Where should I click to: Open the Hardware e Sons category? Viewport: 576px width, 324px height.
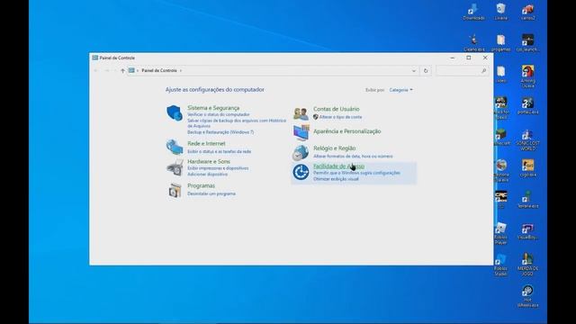click(209, 162)
